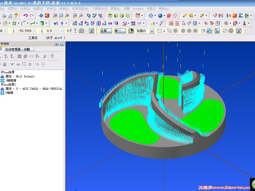
Task: Click the Y value field showing -53.7015
Action: point(25,31)
